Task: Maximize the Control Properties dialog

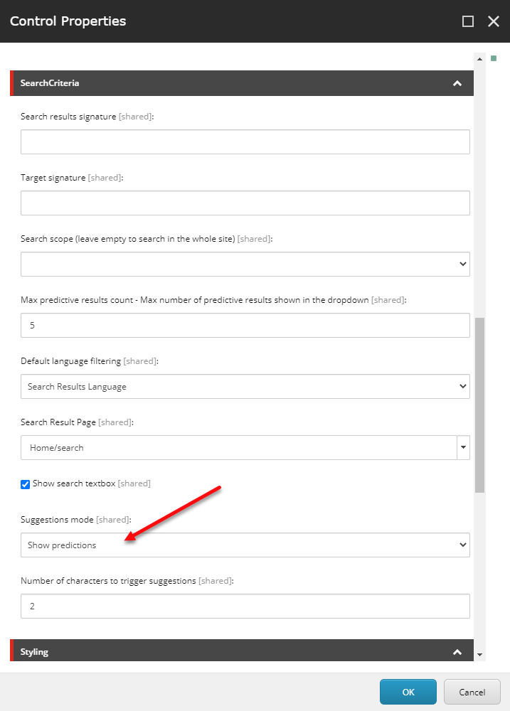Action: pos(468,21)
